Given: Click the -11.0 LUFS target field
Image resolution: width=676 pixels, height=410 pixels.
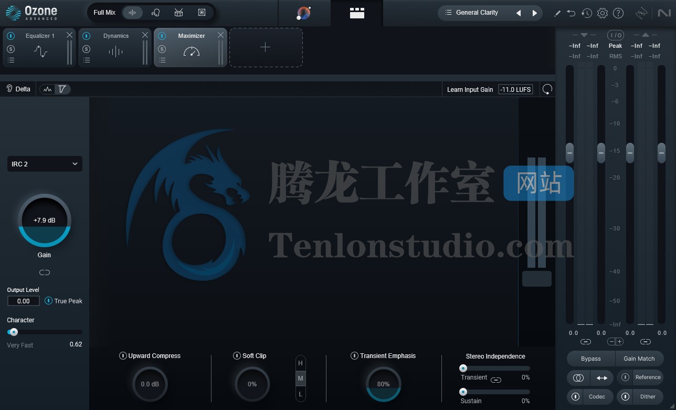Looking at the screenshot, I should click(515, 89).
